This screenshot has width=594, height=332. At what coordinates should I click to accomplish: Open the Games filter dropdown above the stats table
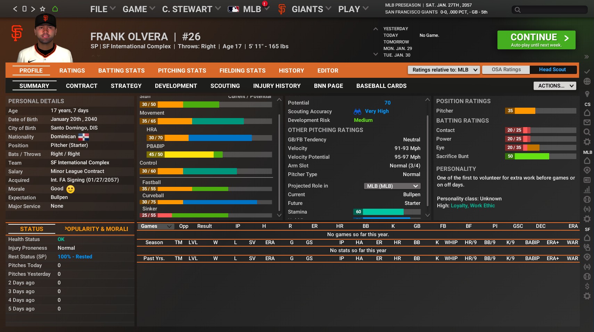point(156,226)
